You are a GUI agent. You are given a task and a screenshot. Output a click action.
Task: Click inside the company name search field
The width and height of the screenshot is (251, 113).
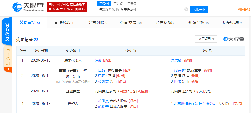click(140, 9)
